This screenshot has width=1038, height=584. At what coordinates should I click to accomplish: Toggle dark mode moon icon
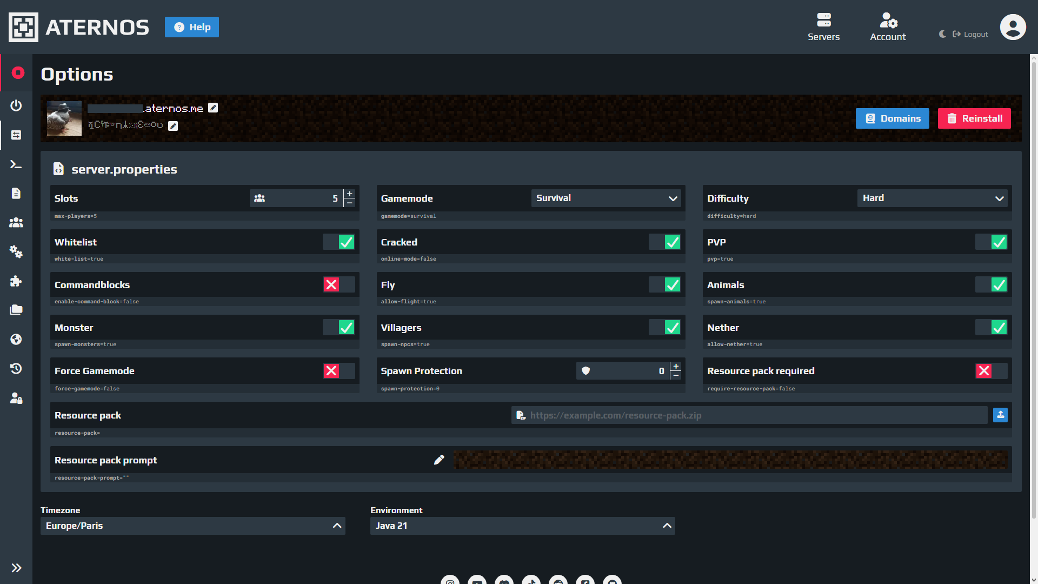[942, 34]
